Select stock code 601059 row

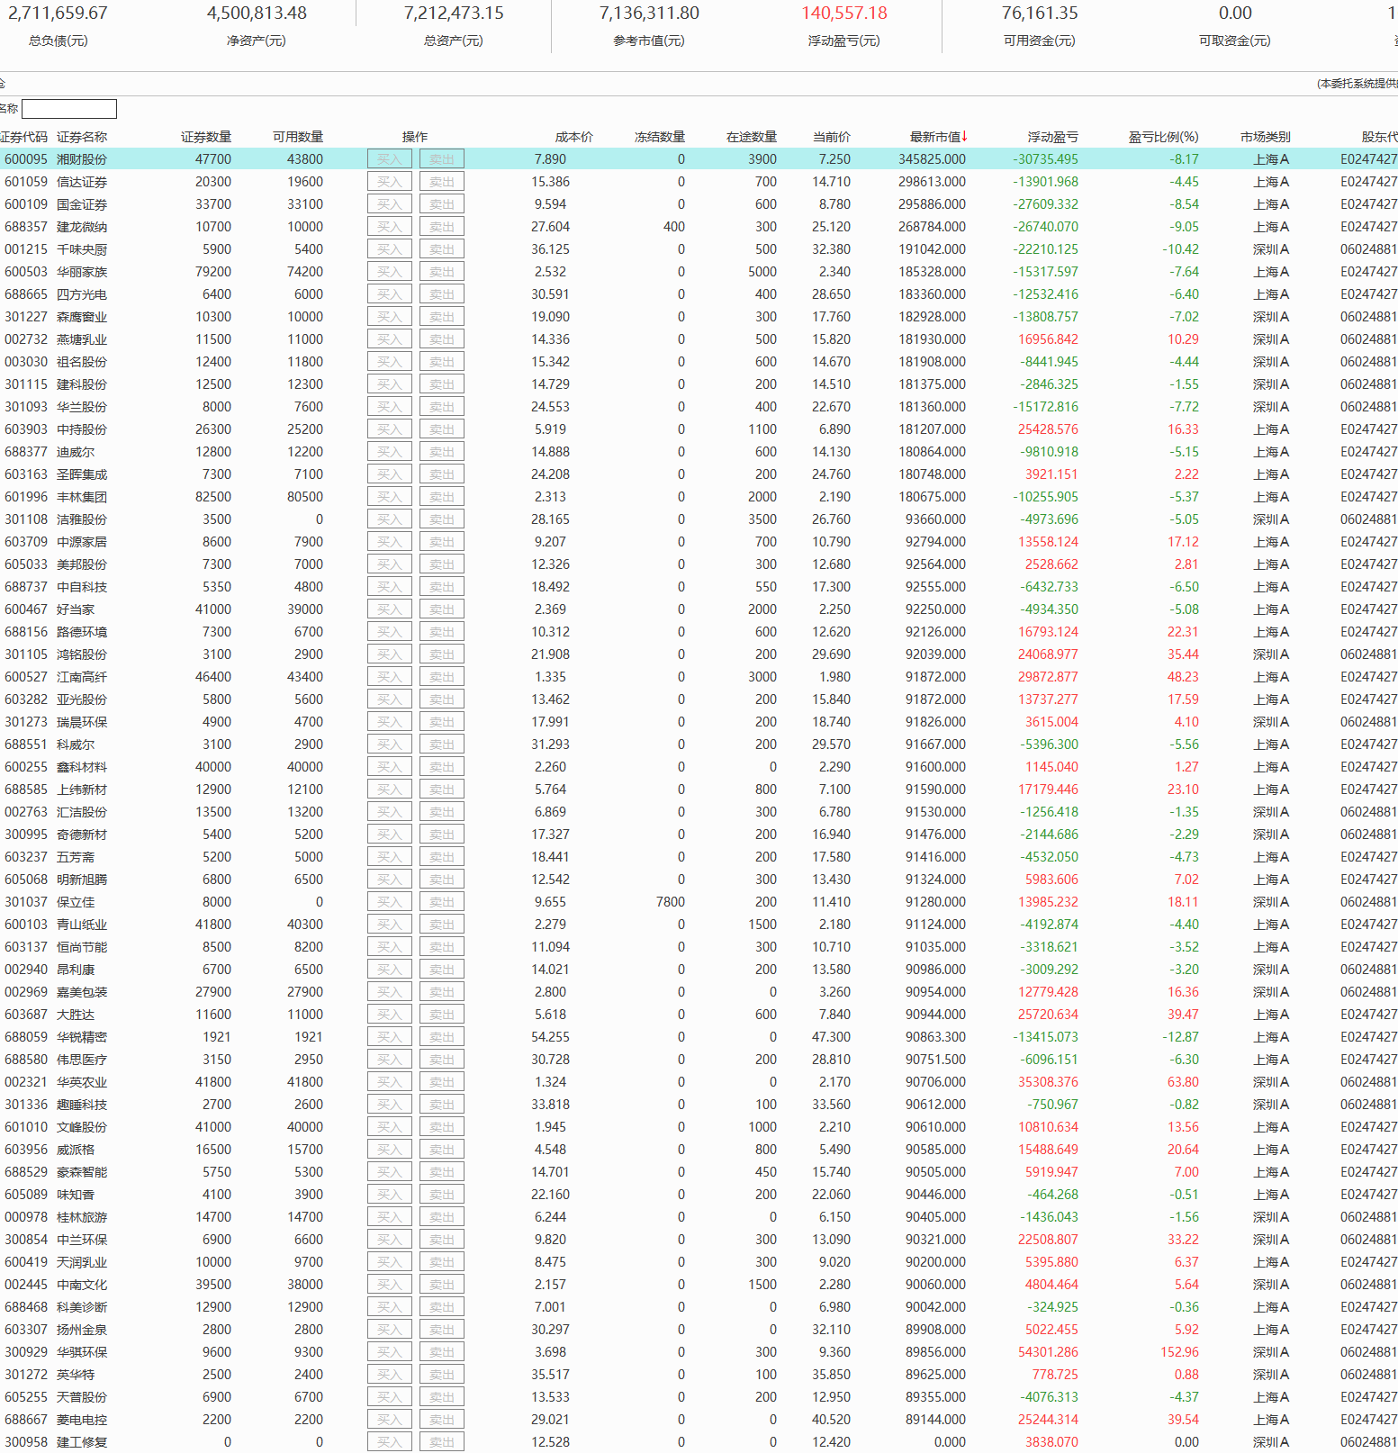pyautogui.click(x=26, y=182)
